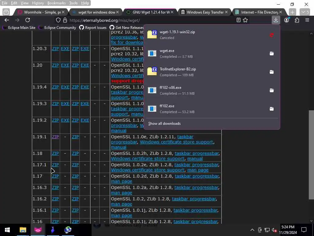Image resolution: width=314 pixels, height=236 pixels.
Task: Open the hamburger application menu
Action: pos(307,20)
